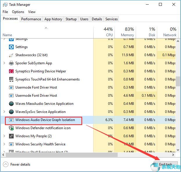The height and width of the screenshot is (172, 181).
Task: Expand the WavesSysSvc Service Application group
Action: (x=4, y=112)
